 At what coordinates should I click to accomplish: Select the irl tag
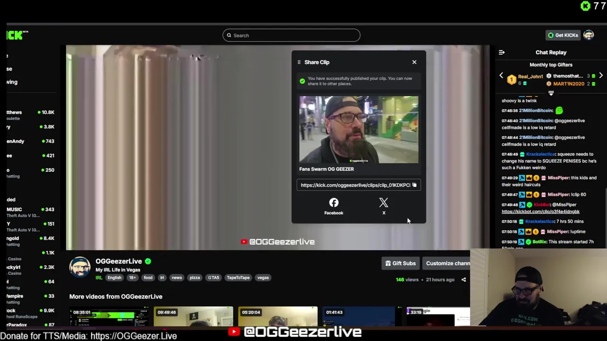pos(162,278)
